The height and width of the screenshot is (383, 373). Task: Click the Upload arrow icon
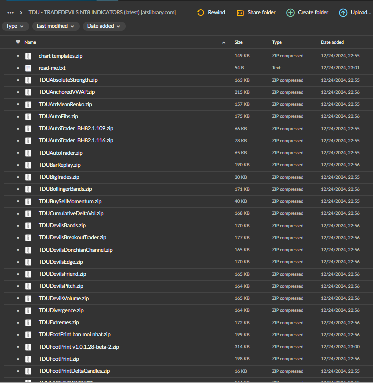(x=343, y=12)
